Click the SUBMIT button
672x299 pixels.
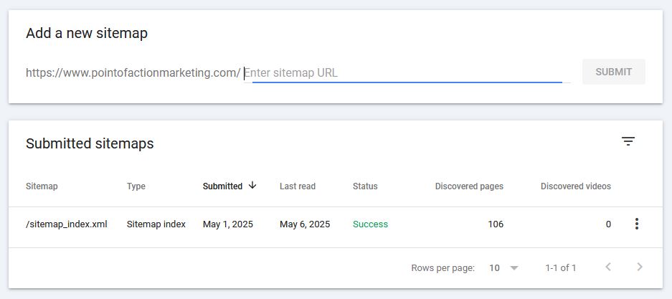click(x=613, y=72)
